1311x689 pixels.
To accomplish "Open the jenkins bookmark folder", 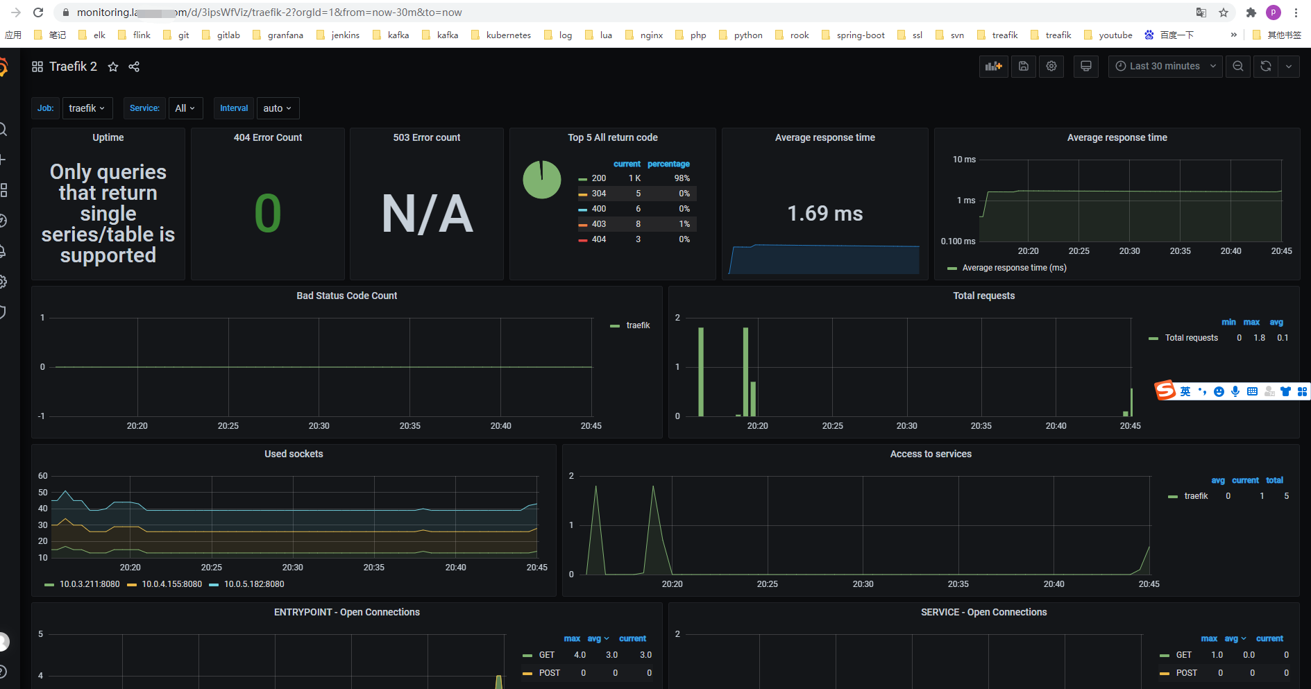I will point(338,35).
